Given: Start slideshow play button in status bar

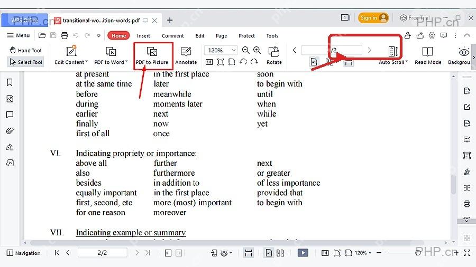Looking at the screenshot, I should click(x=303, y=253).
